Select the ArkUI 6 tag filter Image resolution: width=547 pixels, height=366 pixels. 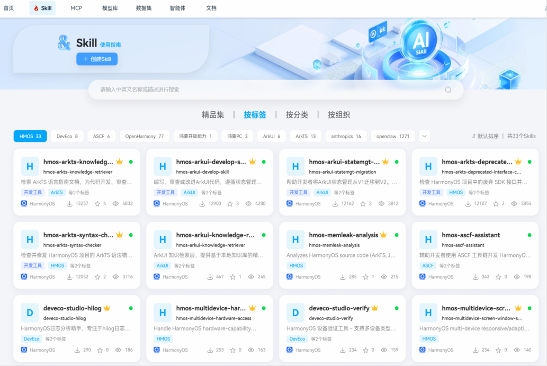[x=272, y=137]
